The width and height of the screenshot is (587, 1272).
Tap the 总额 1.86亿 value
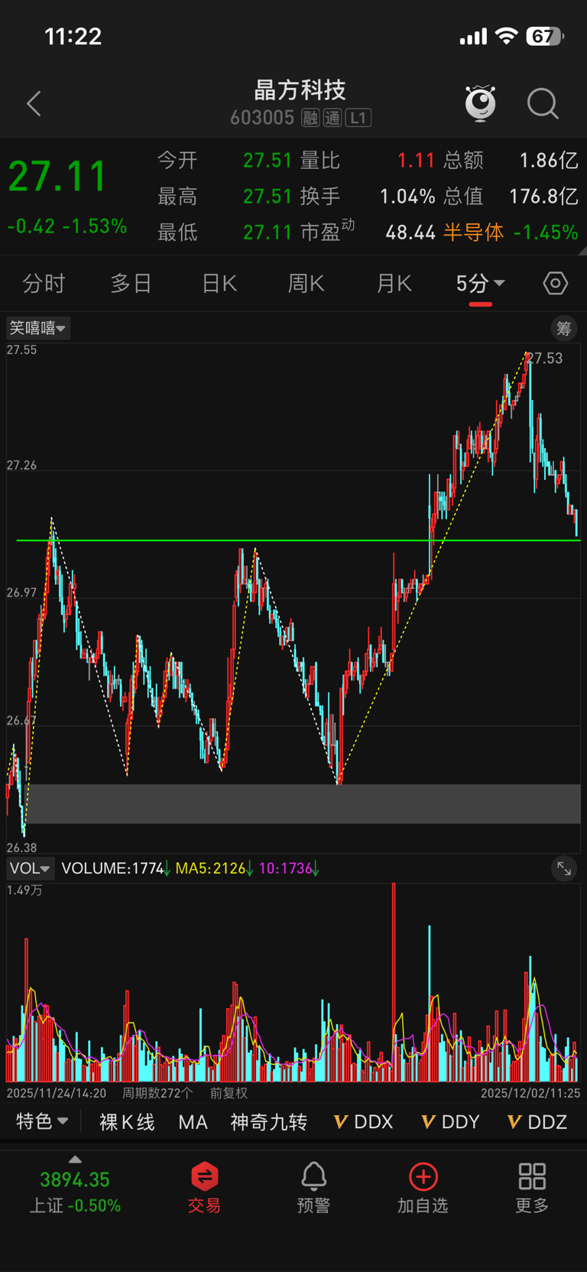[x=549, y=161]
